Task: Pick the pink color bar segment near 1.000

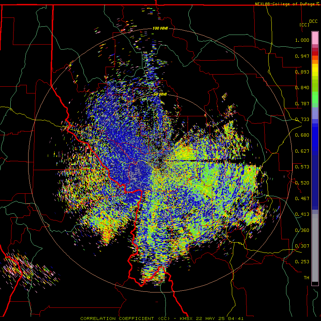Action: point(315,38)
